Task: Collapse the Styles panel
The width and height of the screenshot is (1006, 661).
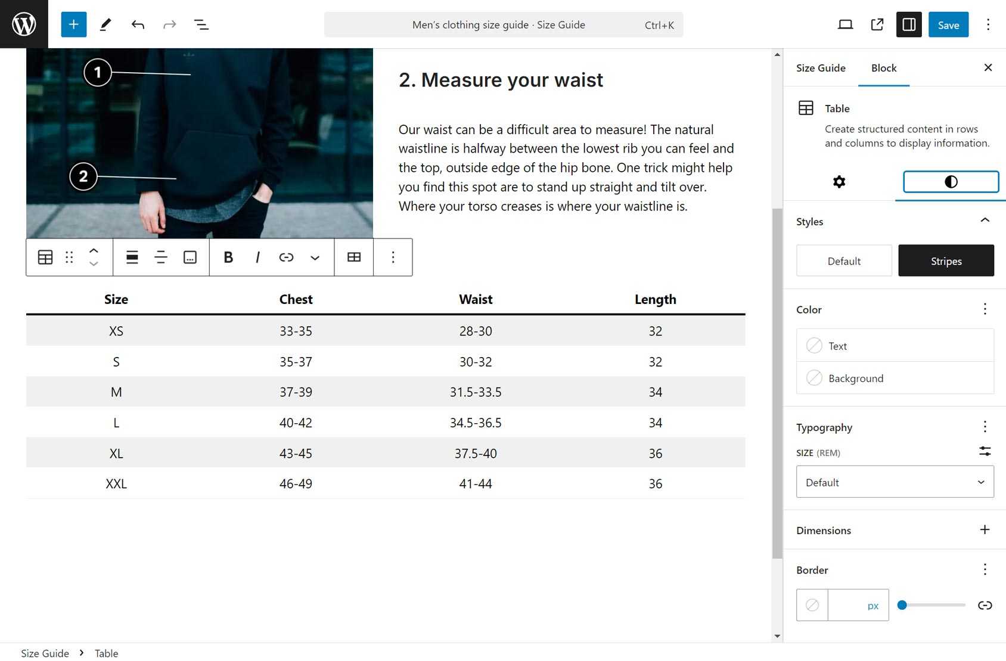Action: click(x=985, y=221)
